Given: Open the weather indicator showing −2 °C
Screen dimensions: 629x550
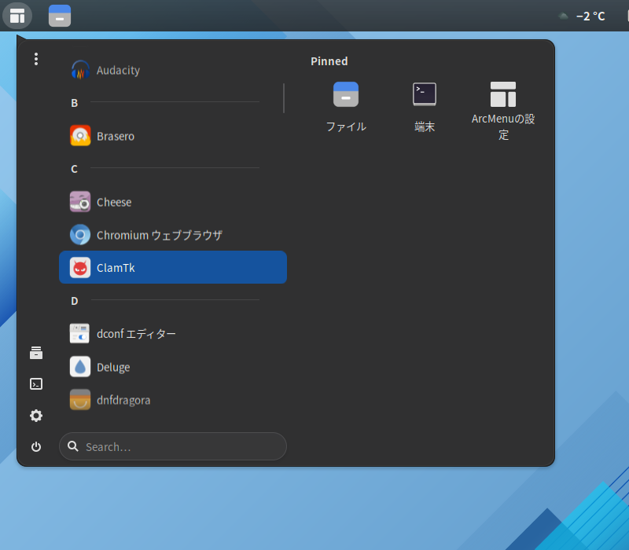Looking at the screenshot, I should (x=582, y=16).
